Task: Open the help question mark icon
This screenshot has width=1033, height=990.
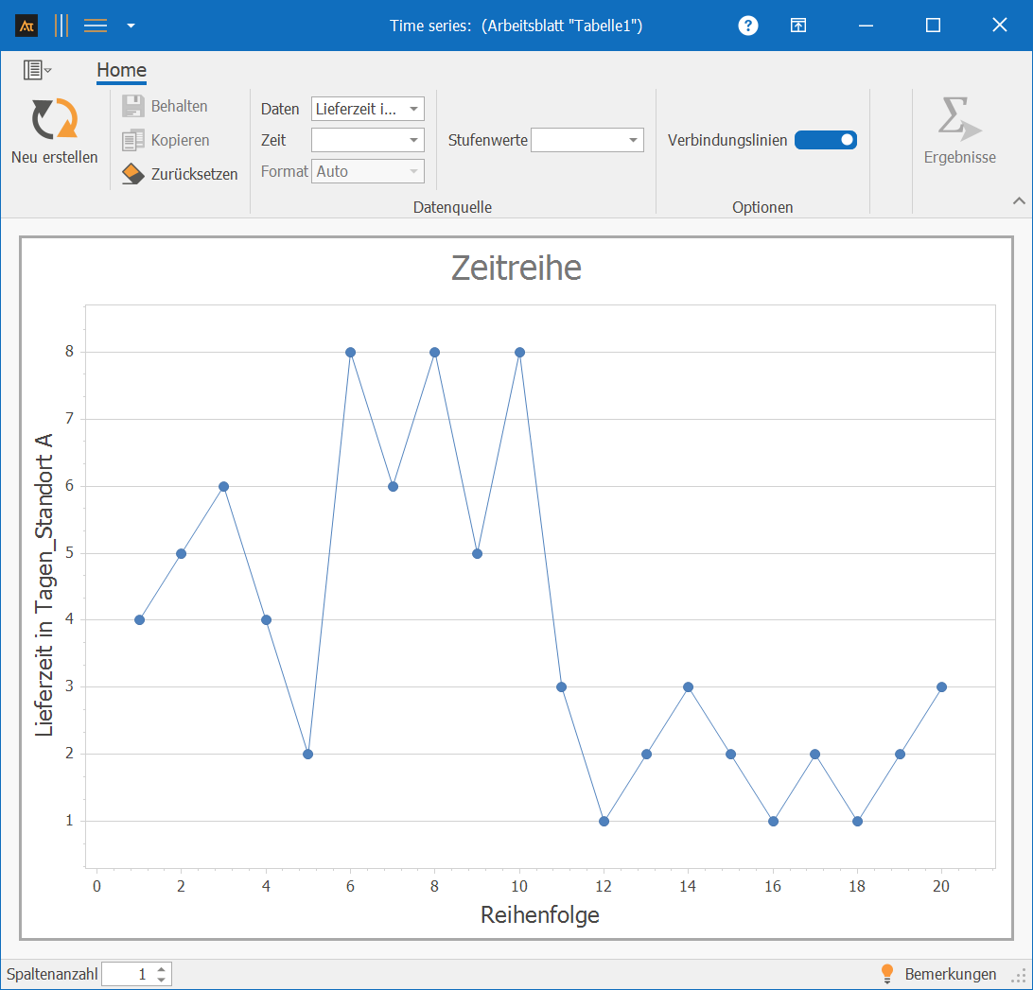Action: coord(748,26)
